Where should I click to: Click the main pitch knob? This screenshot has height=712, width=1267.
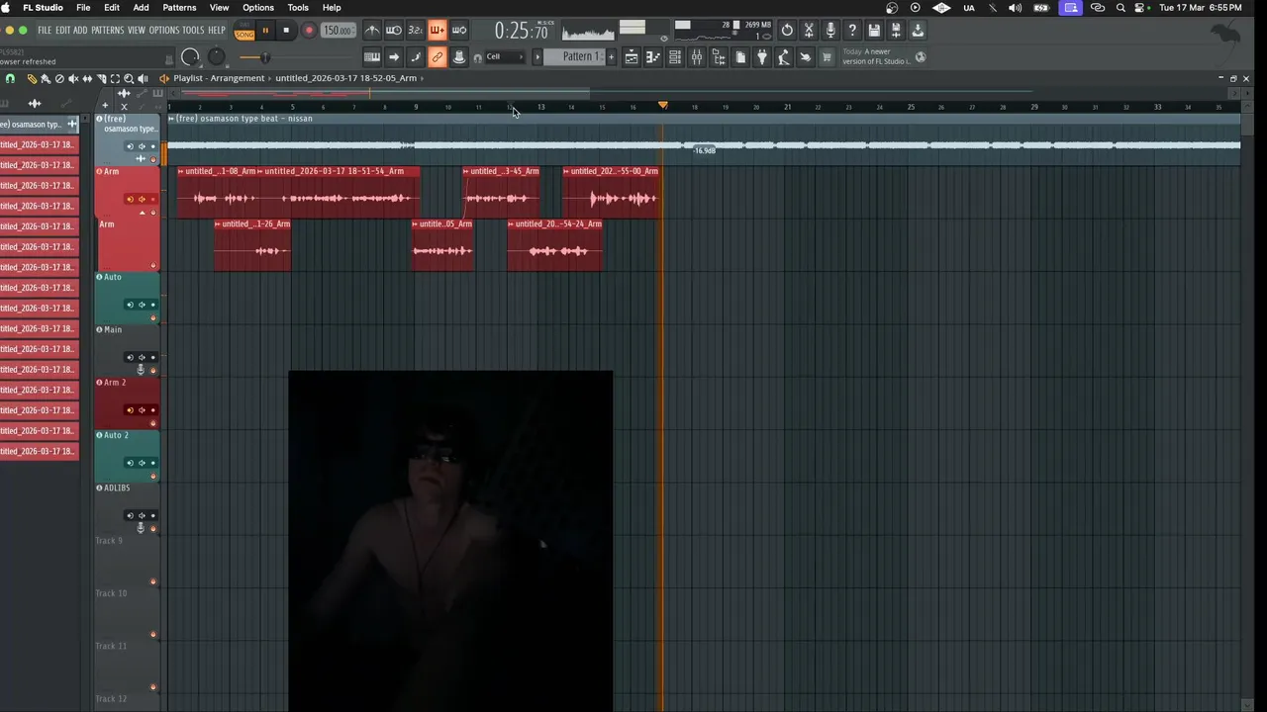point(217,56)
